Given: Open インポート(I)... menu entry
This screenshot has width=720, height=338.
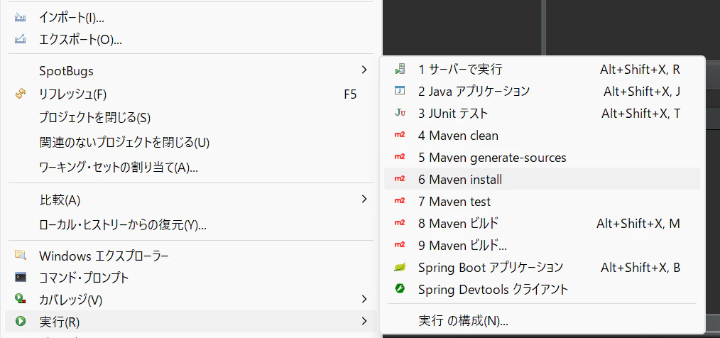Looking at the screenshot, I should [192, 18].
